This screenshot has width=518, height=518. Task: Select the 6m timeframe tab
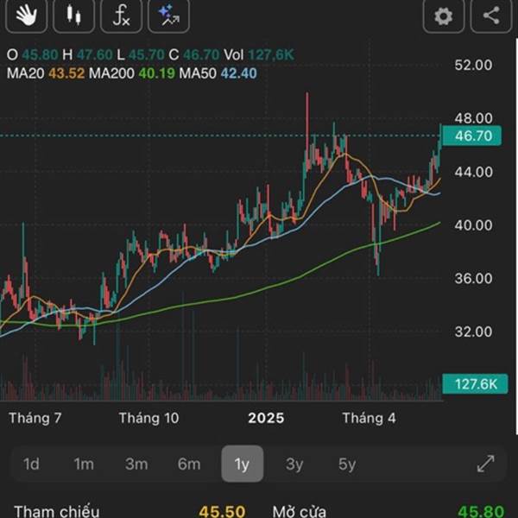[x=189, y=464]
